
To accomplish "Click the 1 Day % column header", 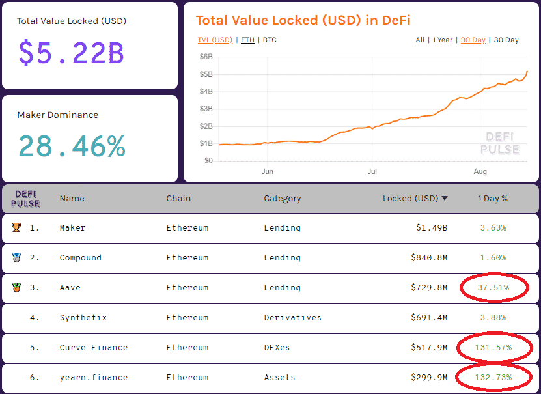I will 493,198.
